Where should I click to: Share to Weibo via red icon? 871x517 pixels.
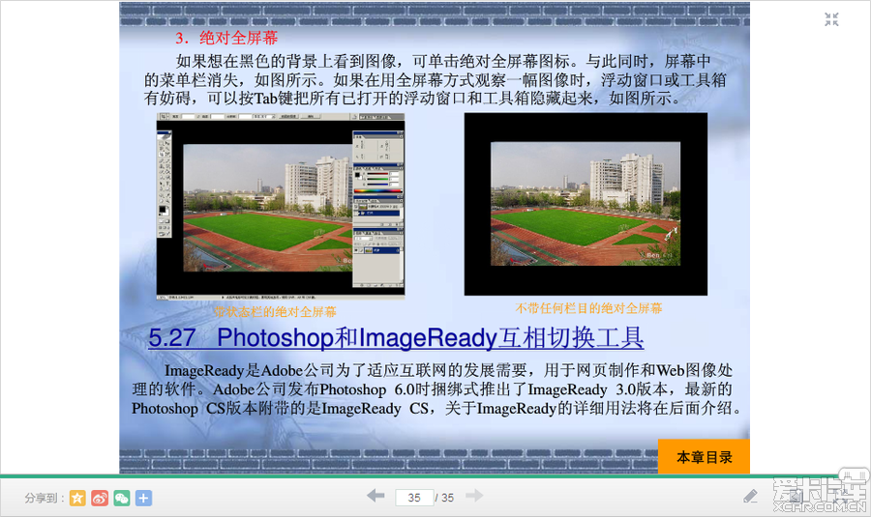click(100, 498)
